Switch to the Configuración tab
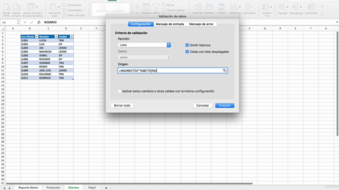 tap(141, 24)
